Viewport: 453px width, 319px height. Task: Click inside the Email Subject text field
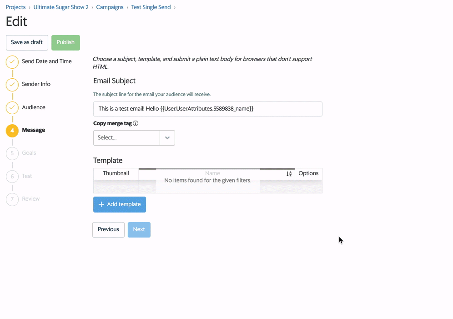click(207, 109)
